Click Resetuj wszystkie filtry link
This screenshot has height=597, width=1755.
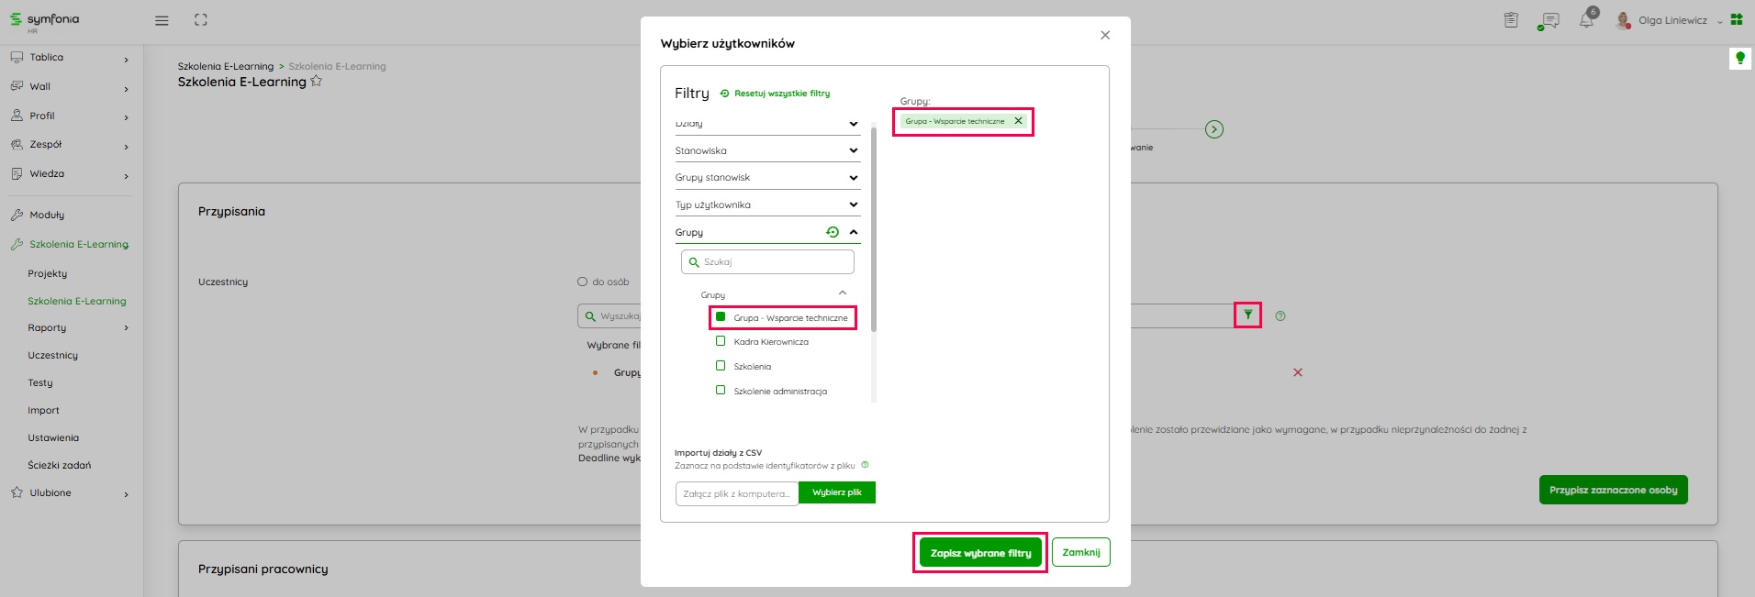pyautogui.click(x=781, y=94)
